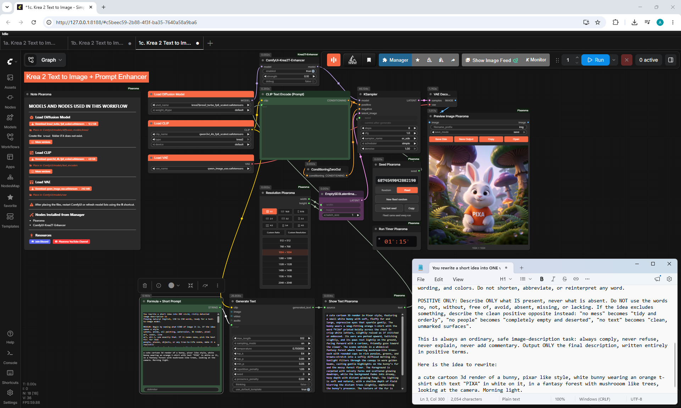Open keyboard Shortcuts panel

click(x=10, y=377)
